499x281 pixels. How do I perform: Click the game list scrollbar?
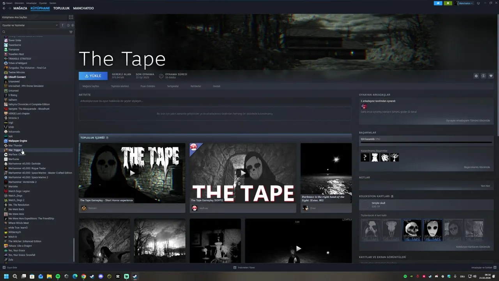tap(74, 250)
